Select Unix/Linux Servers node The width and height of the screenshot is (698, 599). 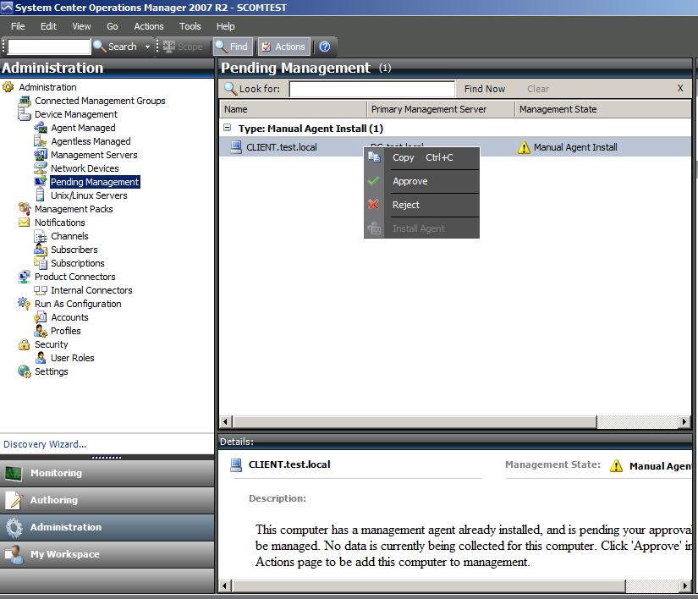(89, 195)
